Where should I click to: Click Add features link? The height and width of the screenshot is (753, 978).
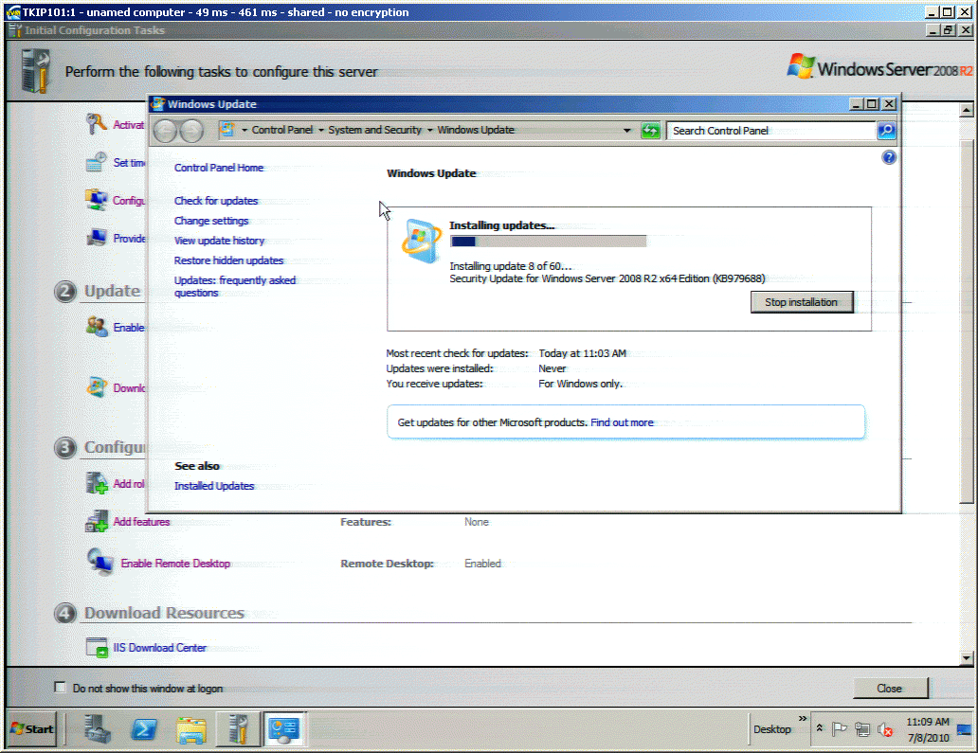click(x=141, y=522)
